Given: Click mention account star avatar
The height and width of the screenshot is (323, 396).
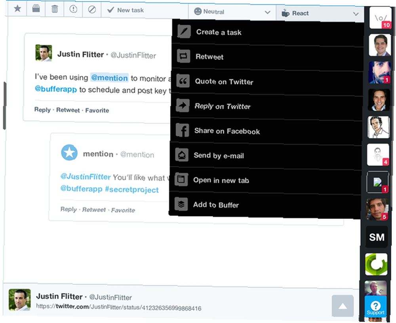Looking at the screenshot, I should click(x=69, y=152).
